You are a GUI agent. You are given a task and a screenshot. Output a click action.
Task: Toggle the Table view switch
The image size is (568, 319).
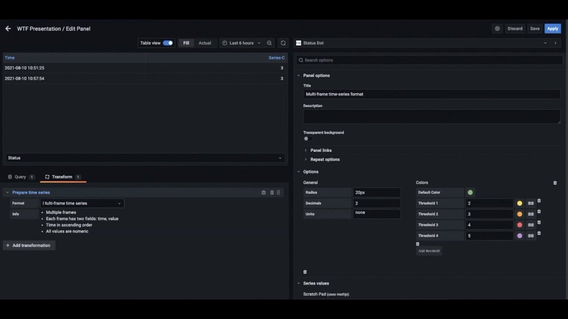[168, 43]
